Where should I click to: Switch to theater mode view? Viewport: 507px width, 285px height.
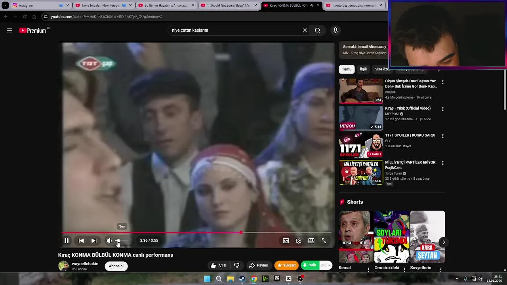(x=311, y=241)
